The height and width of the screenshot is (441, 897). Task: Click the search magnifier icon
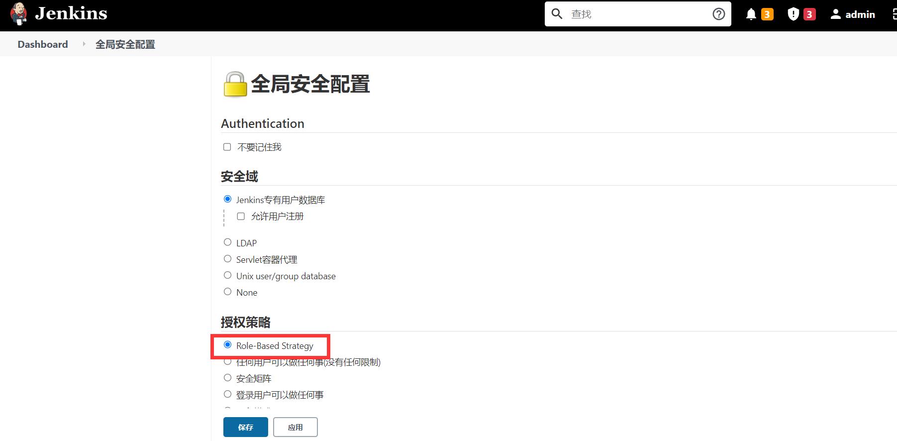557,14
